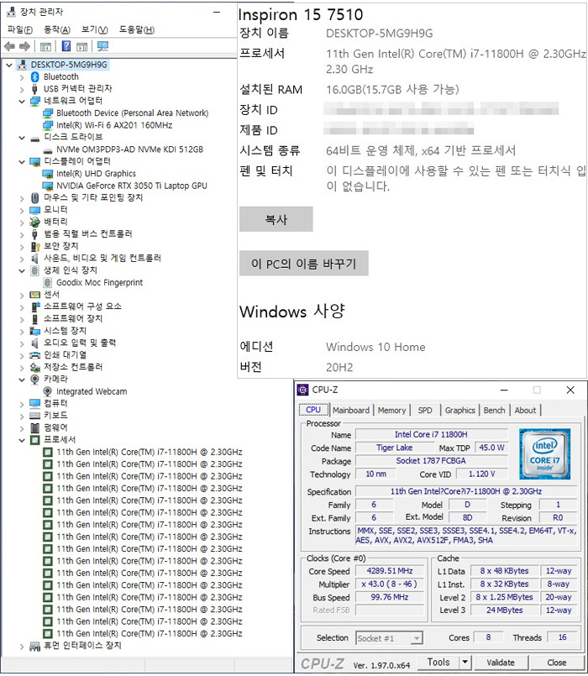Screen dimensions: 588x676
Task: Select Bluetooth Device (Personal Area Network) entry
Action: pyautogui.click(x=132, y=113)
